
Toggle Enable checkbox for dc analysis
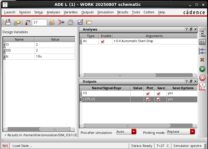coord(103,41)
